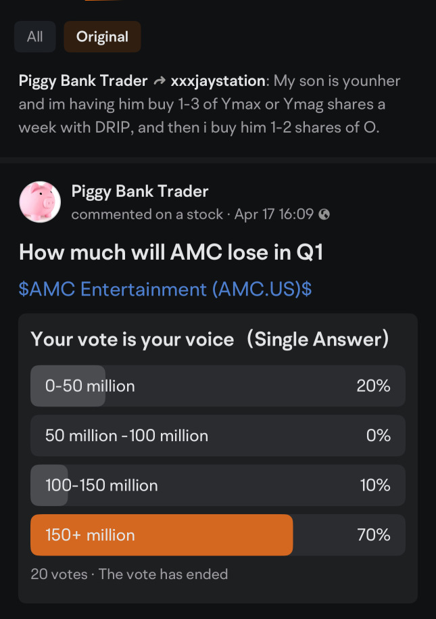
Task: Tap the orange 70% progress bar
Action: click(x=162, y=535)
